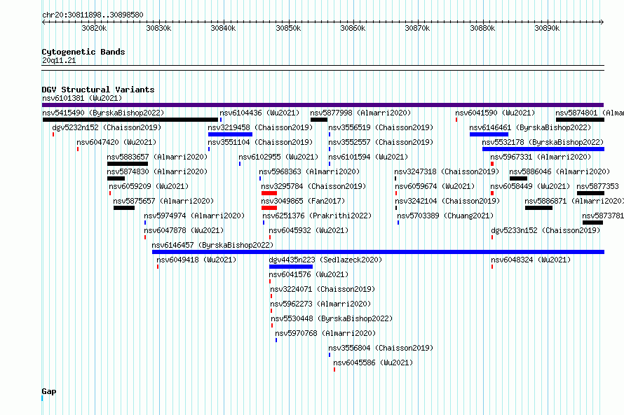Click the nsv6101381 (Wu2021) variant label
This screenshot has width=624, height=415.
click(82, 98)
